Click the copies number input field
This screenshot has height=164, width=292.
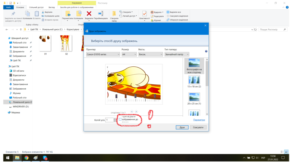tap(109, 120)
